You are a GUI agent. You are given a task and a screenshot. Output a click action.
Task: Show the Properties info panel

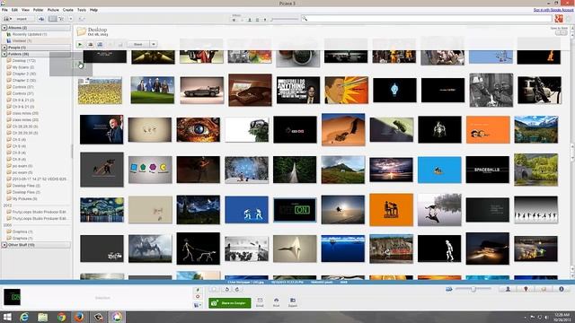(562, 289)
